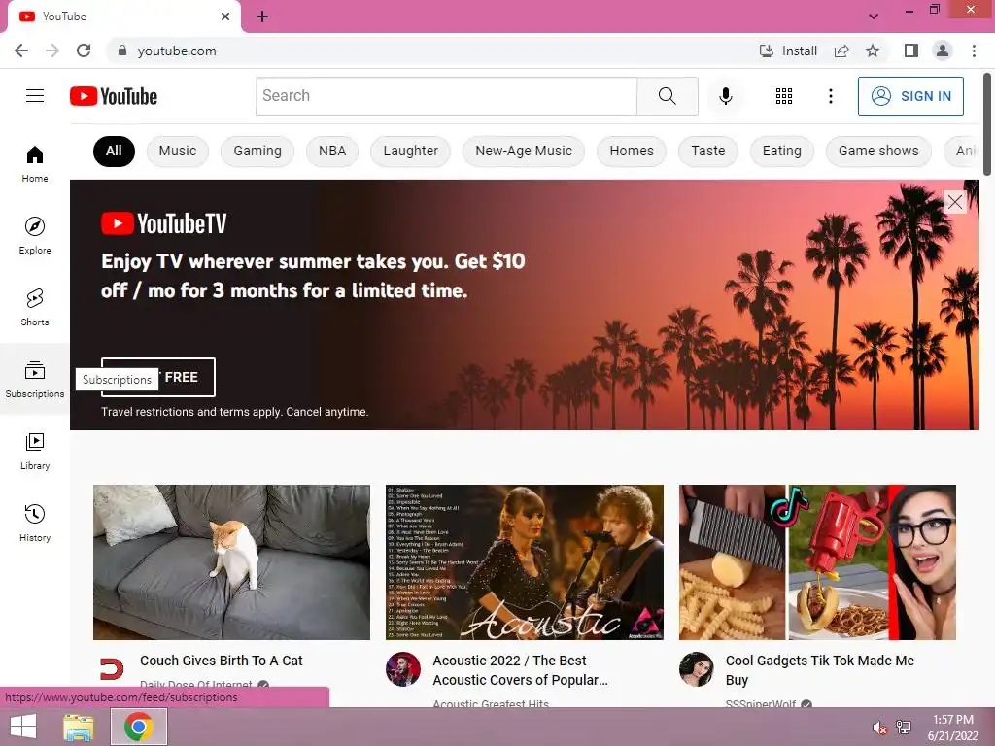Open the network tray icon
The image size is (995, 746).
(x=904, y=728)
